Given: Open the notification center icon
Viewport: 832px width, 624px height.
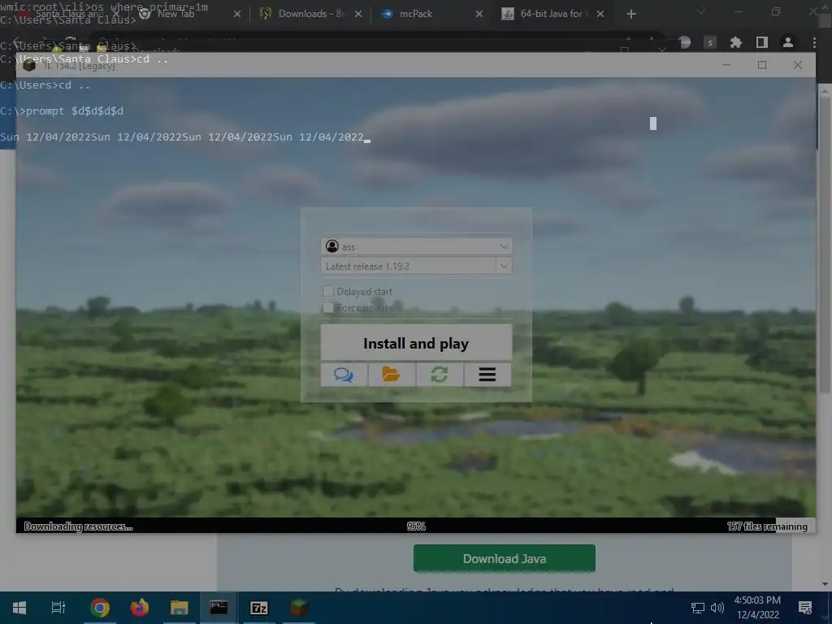Looking at the screenshot, I should tap(805, 608).
